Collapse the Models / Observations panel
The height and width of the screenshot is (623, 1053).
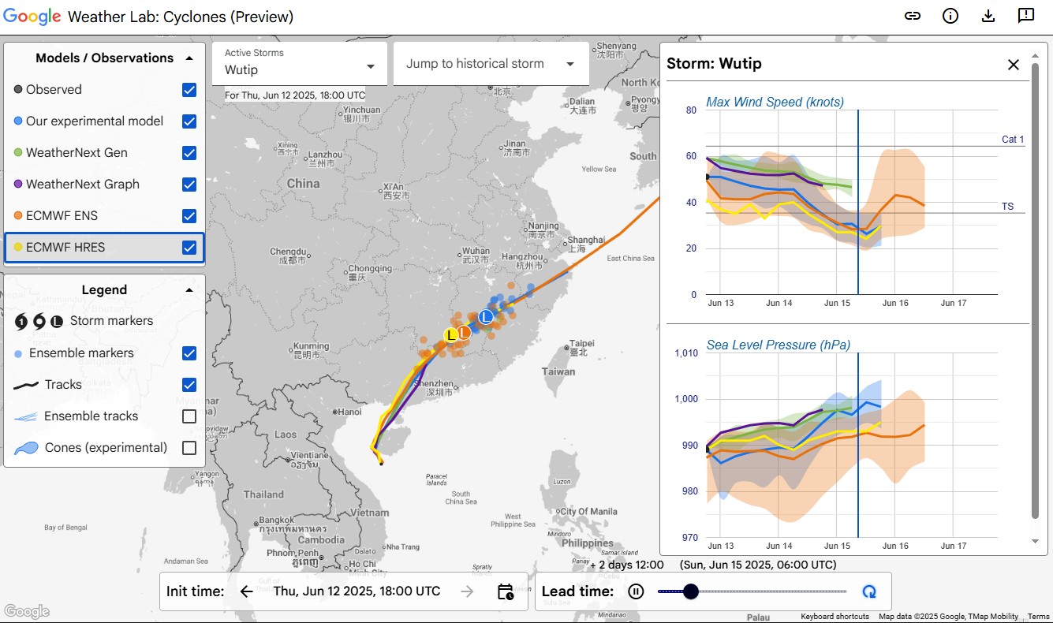tap(189, 58)
